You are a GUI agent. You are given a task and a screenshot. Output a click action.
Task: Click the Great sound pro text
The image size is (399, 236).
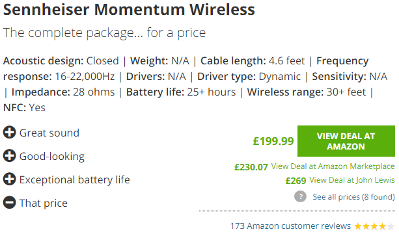[x=49, y=133]
